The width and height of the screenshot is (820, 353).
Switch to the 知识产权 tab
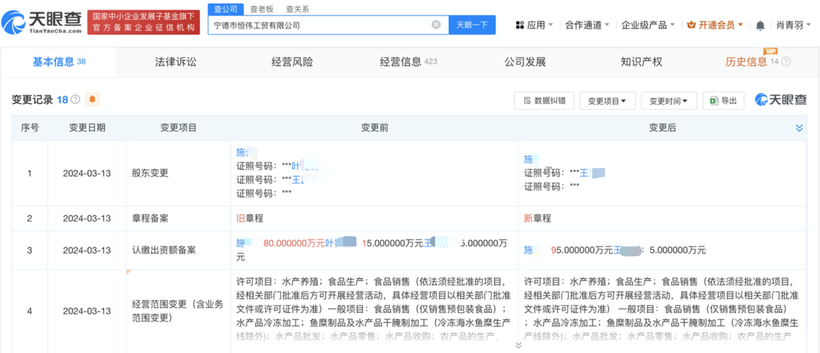click(641, 62)
